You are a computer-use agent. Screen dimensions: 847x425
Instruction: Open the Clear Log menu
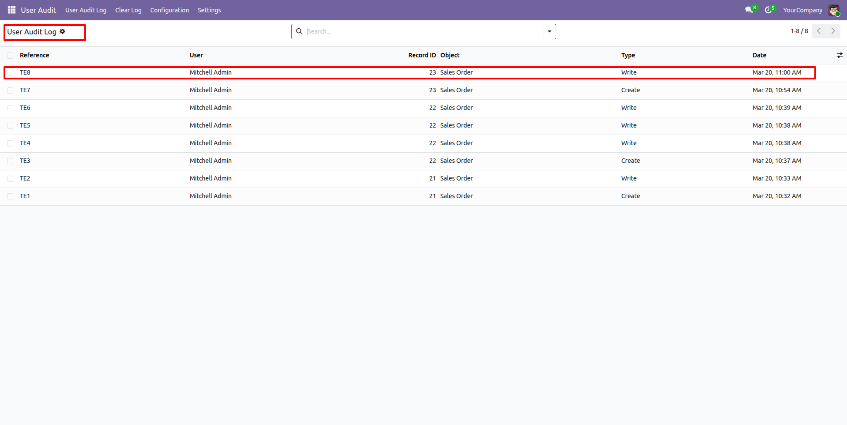[128, 10]
